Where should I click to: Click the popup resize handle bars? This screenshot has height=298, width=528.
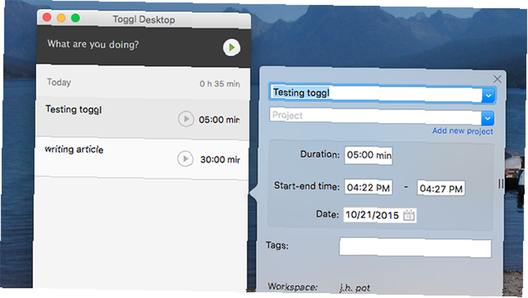pos(501,184)
